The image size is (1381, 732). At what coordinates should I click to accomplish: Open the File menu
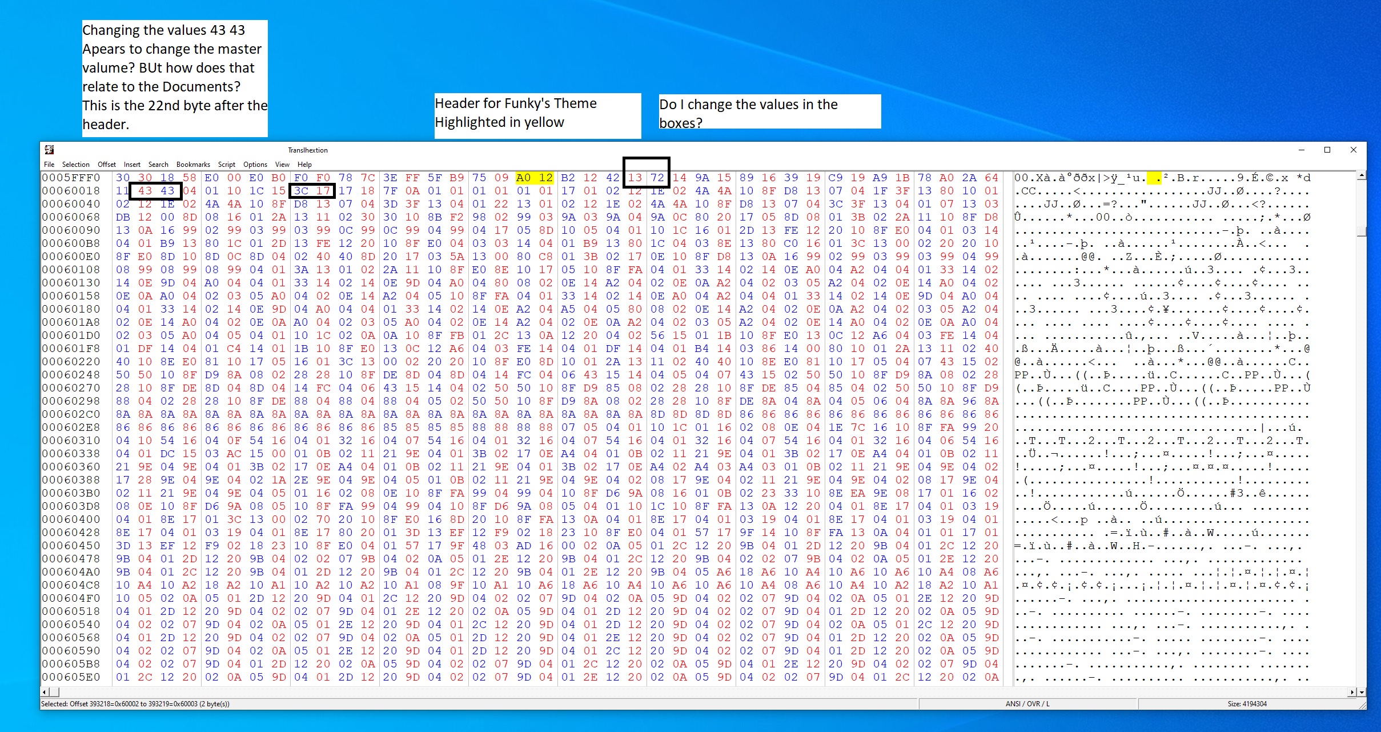pyautogui.click(x=49, y=165)
